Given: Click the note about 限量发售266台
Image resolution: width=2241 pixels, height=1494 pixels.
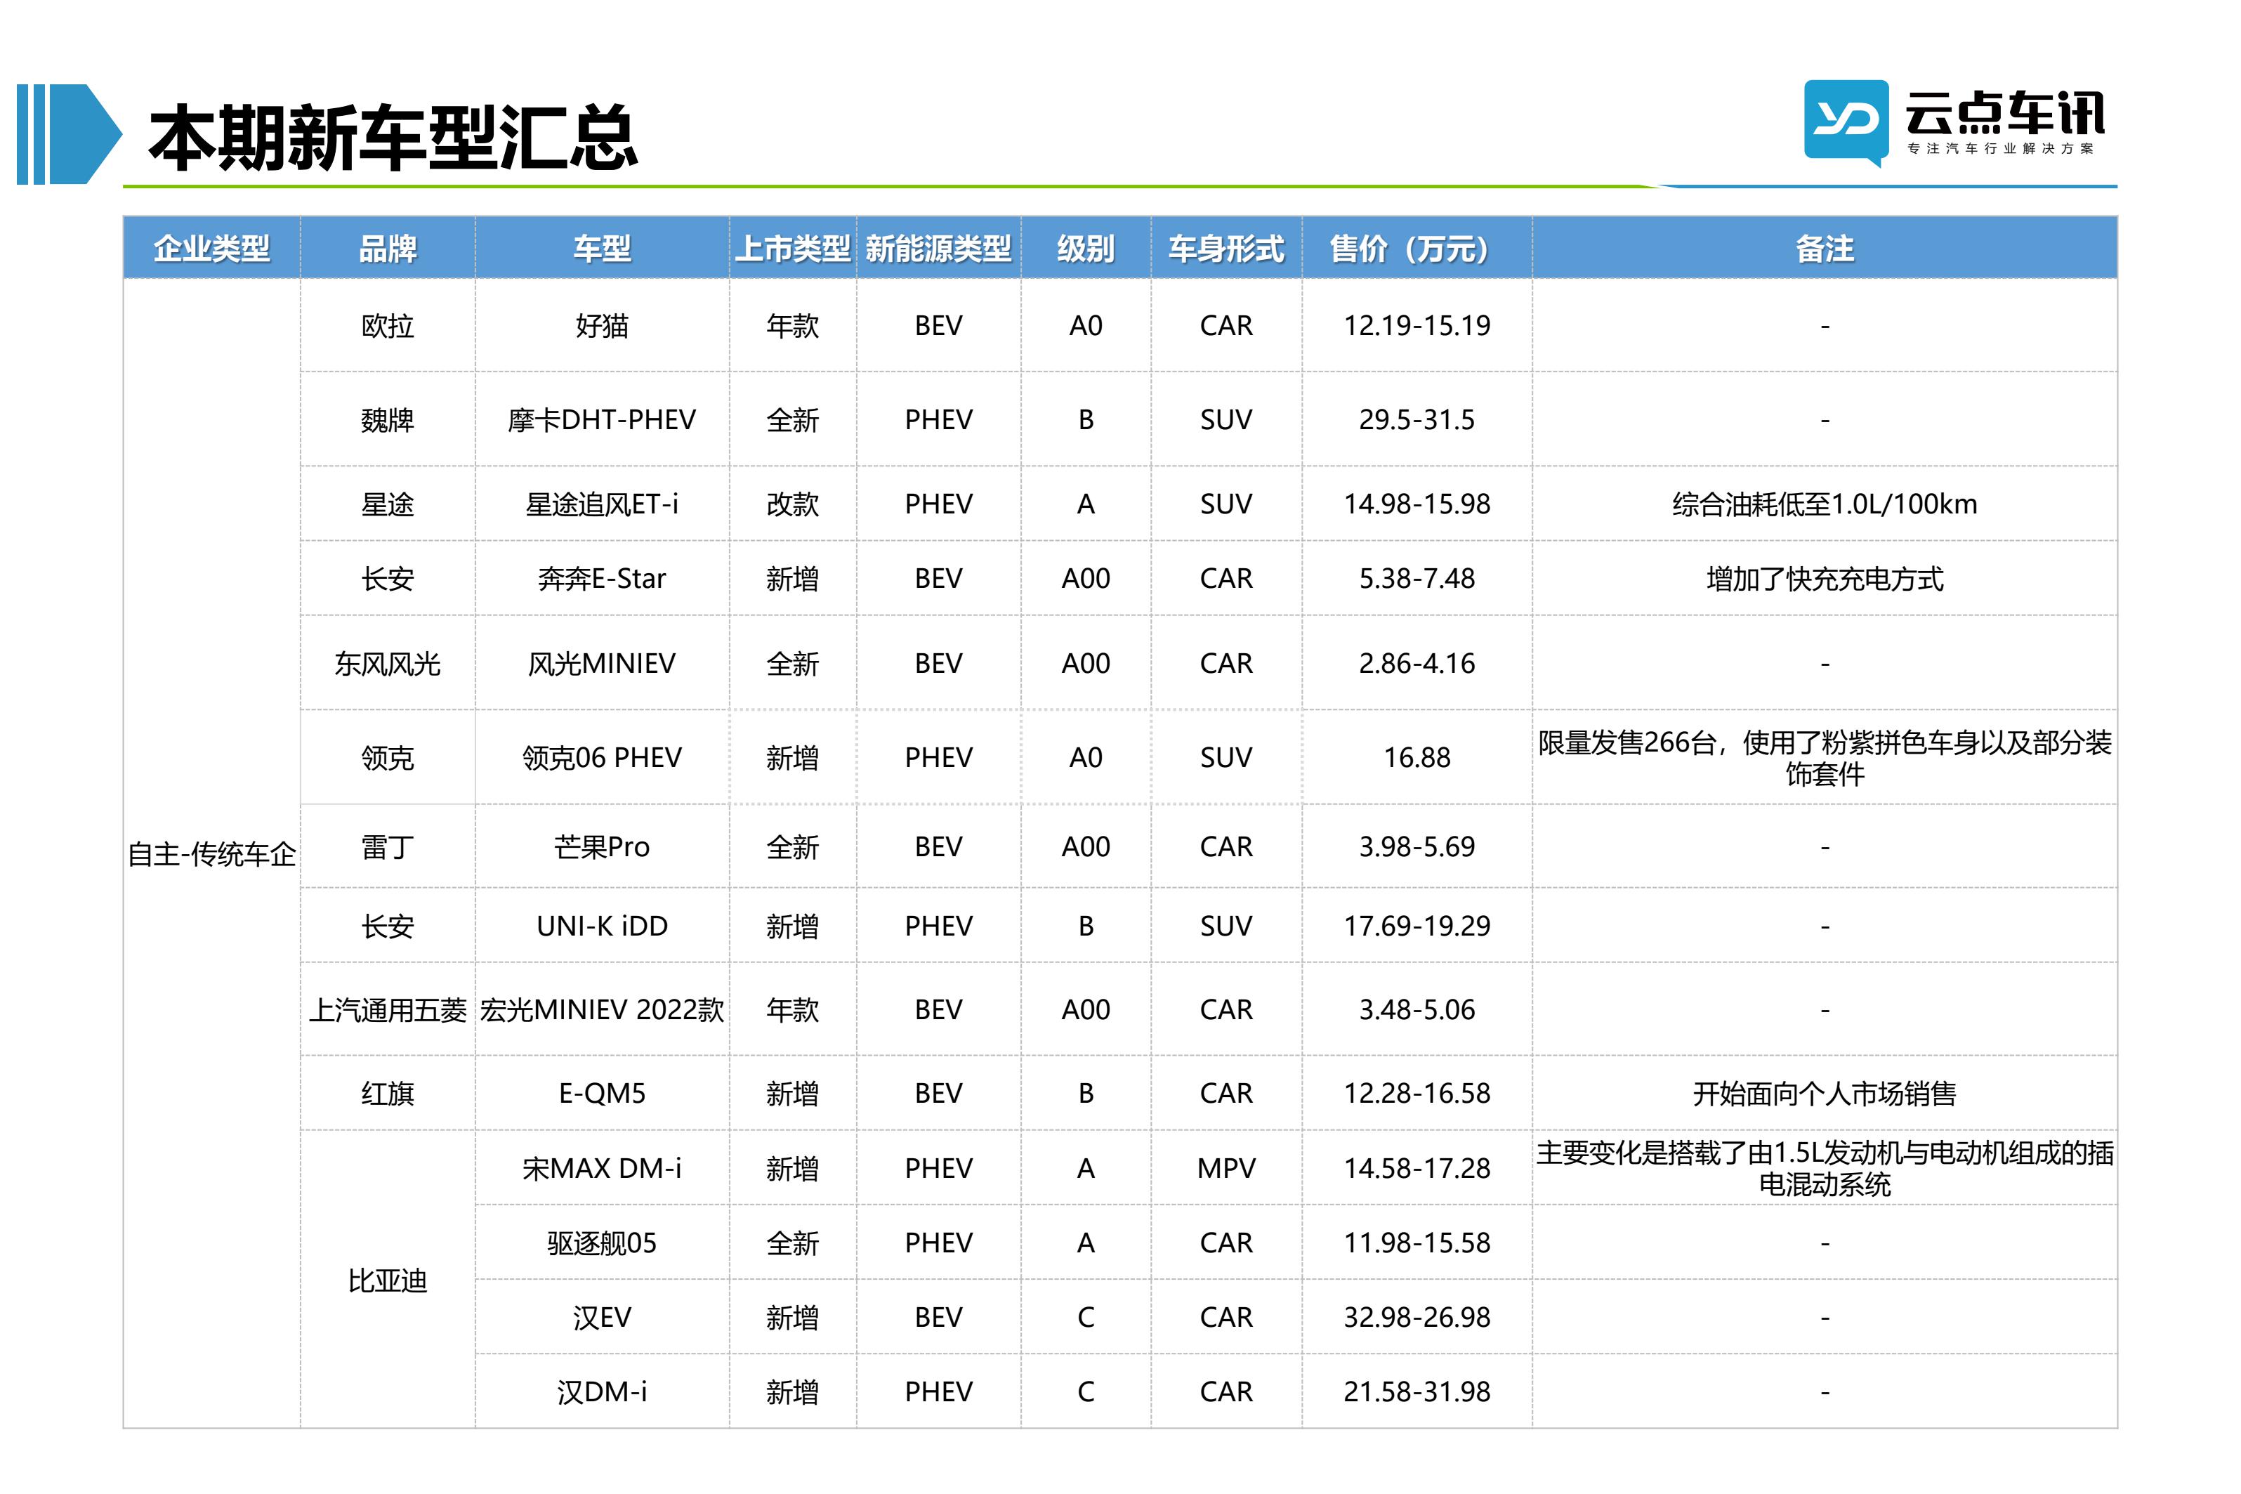Looking at the screenshot, I should point(1824,757).
